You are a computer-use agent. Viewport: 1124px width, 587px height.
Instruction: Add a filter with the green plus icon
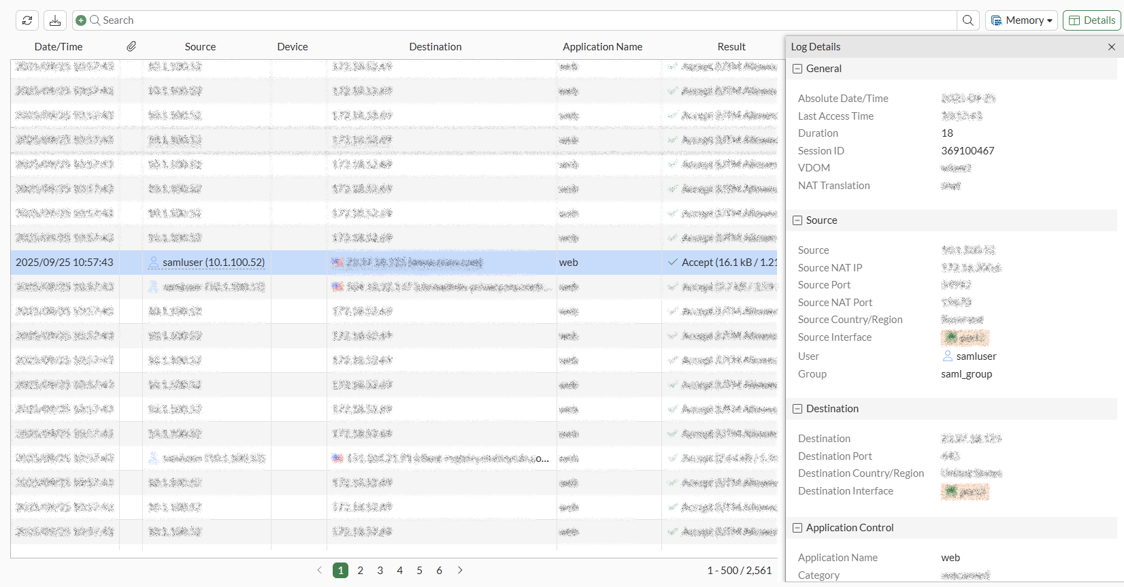coord(81,20)
